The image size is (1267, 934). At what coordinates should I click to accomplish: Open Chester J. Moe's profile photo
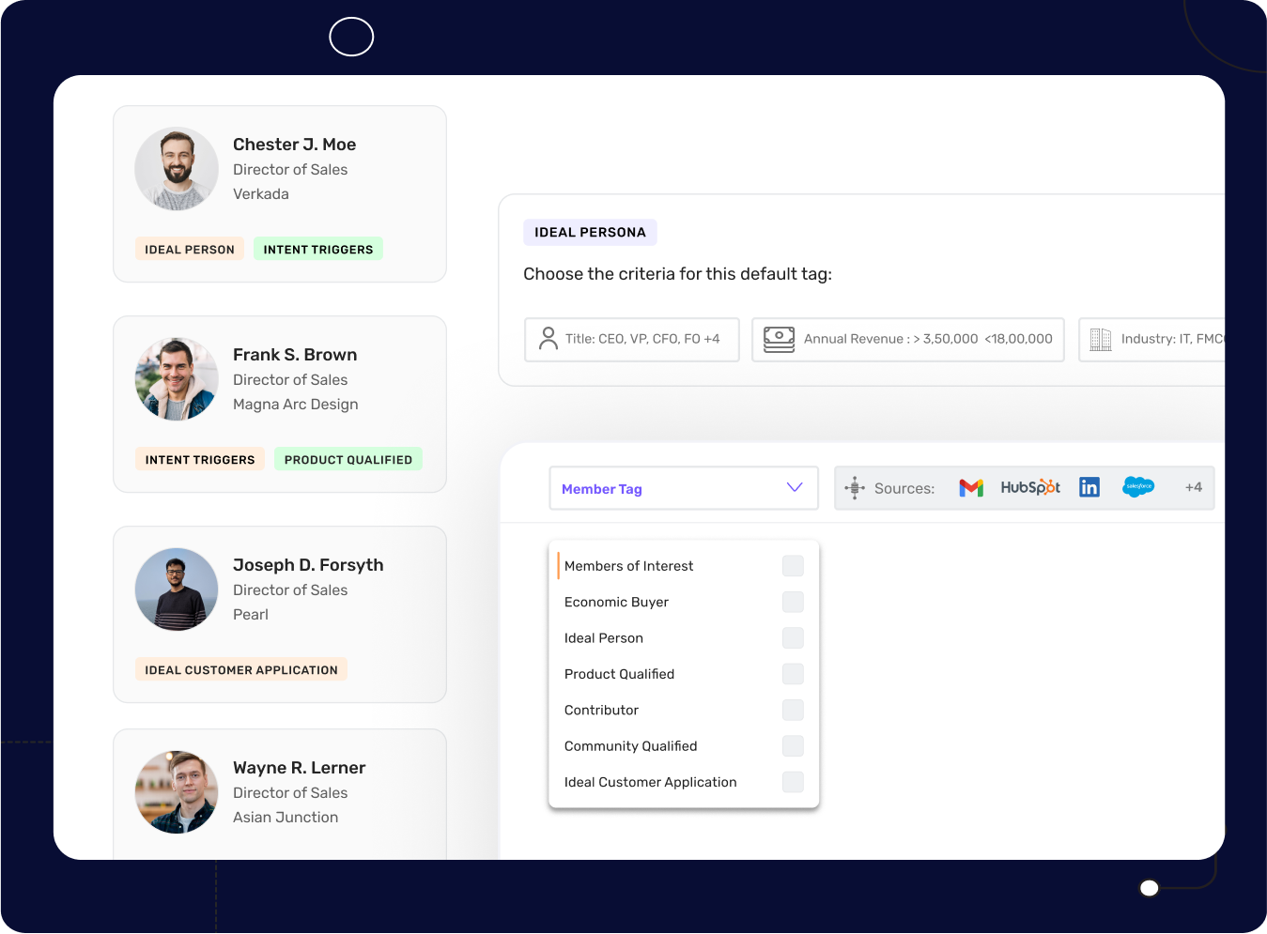pyautogui.click(x=177, y=169)
